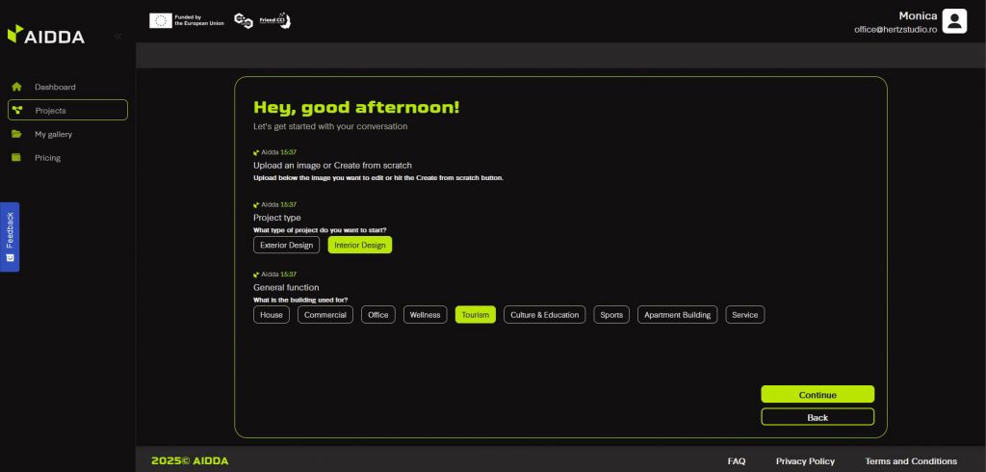
Task: Open the My gallery menu item
Action: tap(54, 134)
